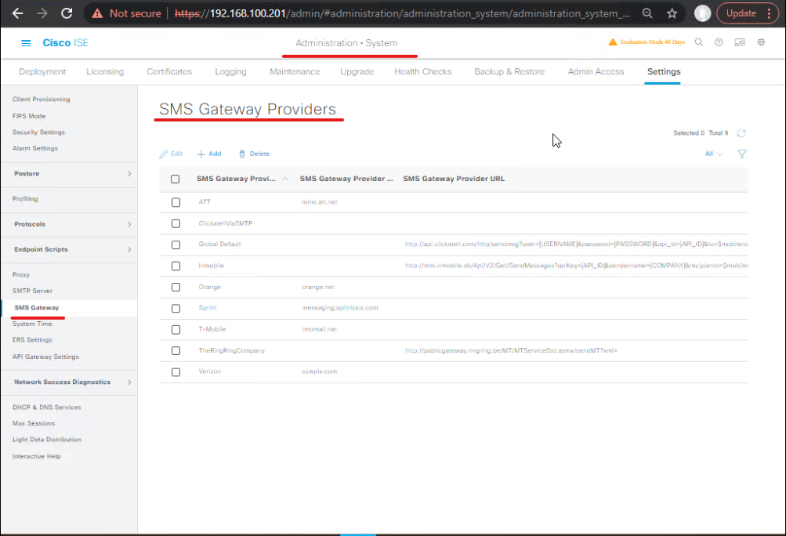Click the Evaluation Mode warning triangle
Screen dimensions: 786x536
[x=613, y=42]
